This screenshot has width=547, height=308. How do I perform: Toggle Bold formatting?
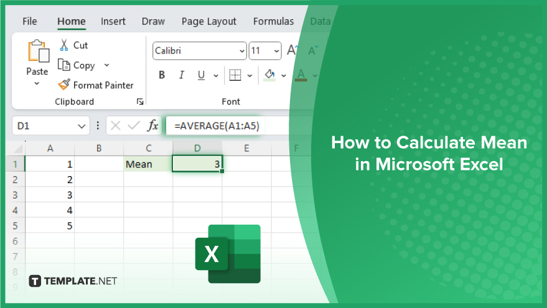[162, 75]
